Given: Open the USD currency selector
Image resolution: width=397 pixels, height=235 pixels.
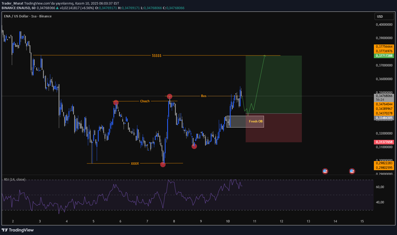Looking at the screenshot, I should (384, 16).
